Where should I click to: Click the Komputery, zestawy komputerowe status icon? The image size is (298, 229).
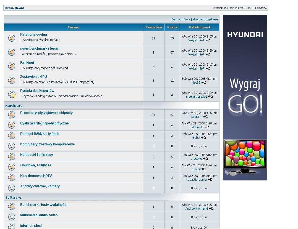[x=12, y=146]
